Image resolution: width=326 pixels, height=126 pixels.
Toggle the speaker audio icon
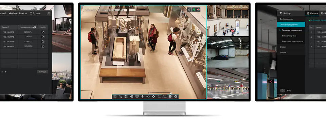(x=148, y=97)
